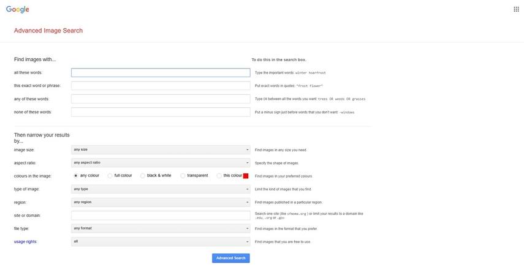Click the 'site or domain' input field
Screen dimensions: 524x270
[161, 216]
